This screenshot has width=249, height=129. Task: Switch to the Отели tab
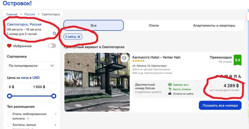154,25
